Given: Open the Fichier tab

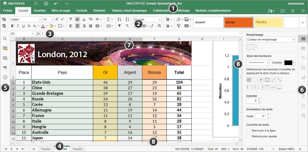Looking at the screenshot, I should tap(8, 11).
